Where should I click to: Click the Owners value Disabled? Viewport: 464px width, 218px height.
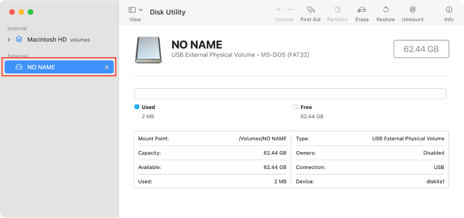(434, 153)
